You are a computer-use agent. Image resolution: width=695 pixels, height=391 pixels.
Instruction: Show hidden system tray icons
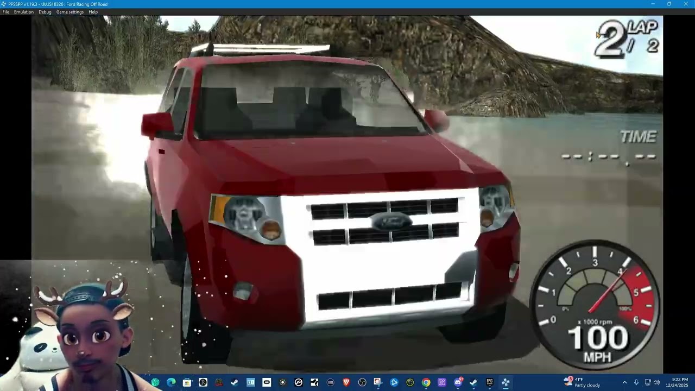click(624, 382)
